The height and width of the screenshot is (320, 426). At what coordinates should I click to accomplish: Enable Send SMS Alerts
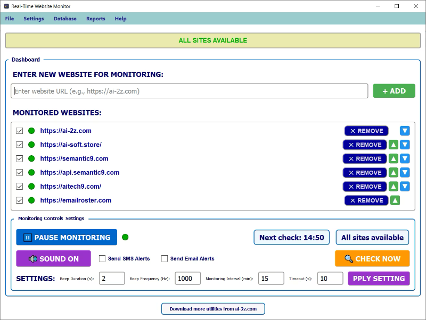(x=103, y=259)
